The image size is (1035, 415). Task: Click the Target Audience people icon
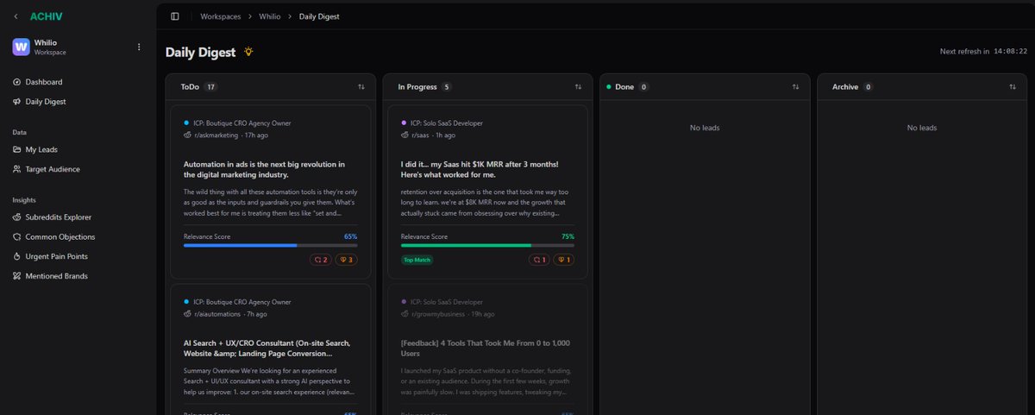pos(17,169)
